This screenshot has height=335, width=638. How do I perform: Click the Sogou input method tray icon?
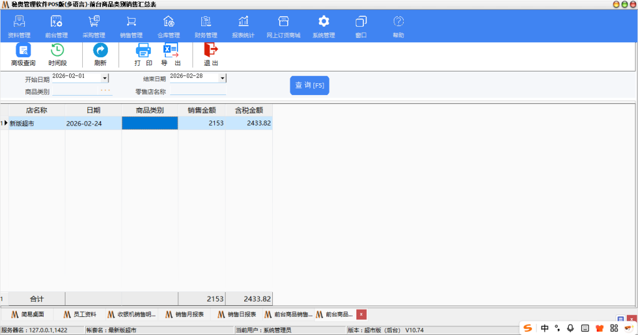528,328
